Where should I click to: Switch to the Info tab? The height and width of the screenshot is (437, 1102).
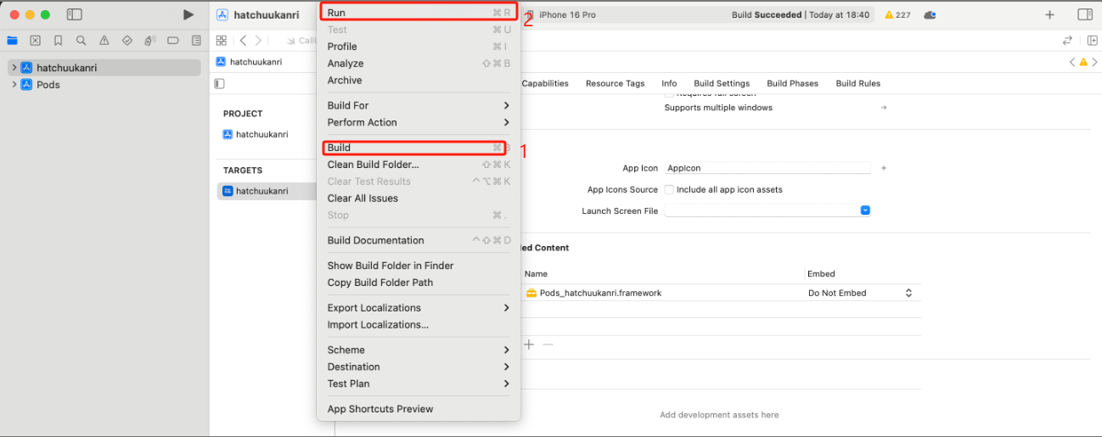click(x=669, y=83)
